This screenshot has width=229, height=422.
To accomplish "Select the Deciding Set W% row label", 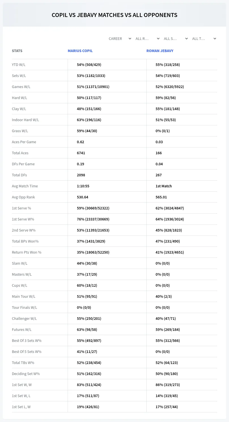I will pyautogui.click(x=26, y=374).
